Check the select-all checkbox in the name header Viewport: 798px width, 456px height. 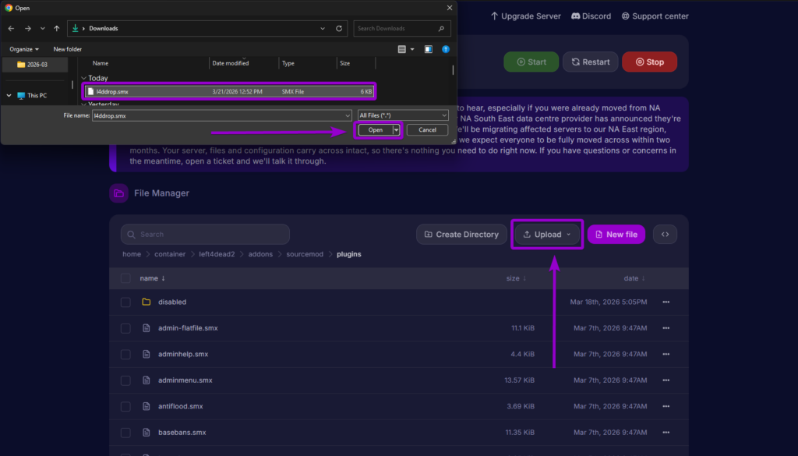click(x=125, y=277)
